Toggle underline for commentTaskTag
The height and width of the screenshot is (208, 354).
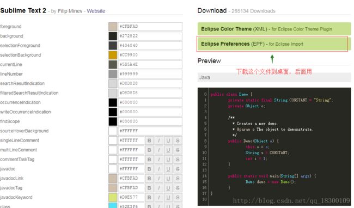click(168, 160)
